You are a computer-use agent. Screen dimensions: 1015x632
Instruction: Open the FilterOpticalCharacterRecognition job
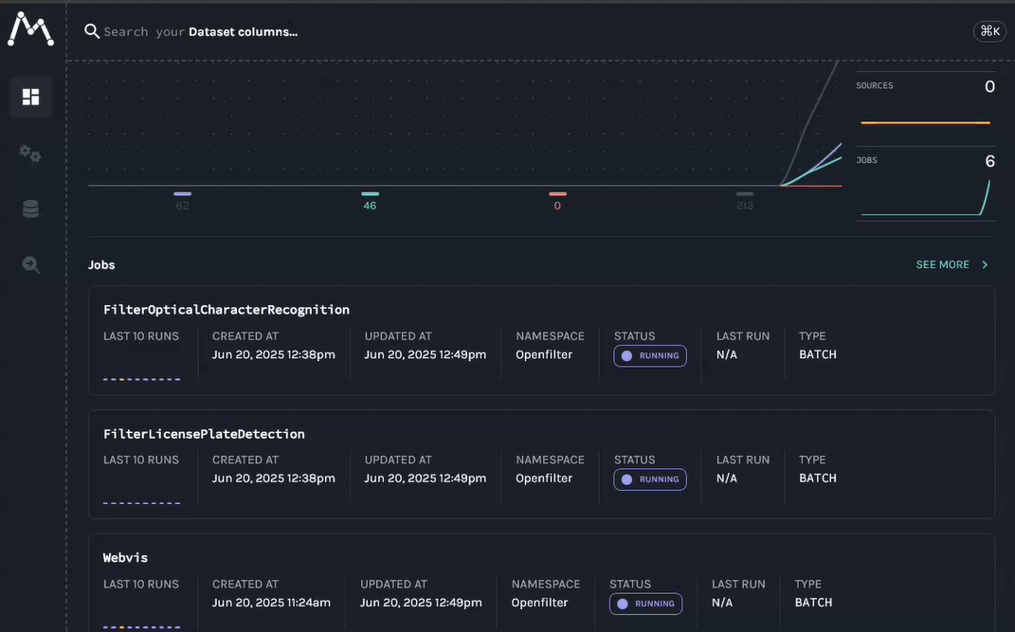(x=227, y=310)
